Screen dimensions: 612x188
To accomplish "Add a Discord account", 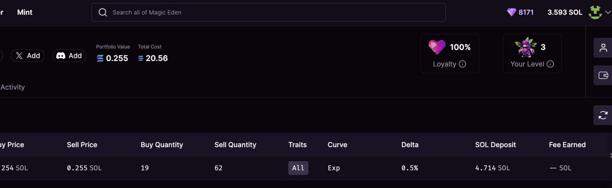I will tap(69, 56).
